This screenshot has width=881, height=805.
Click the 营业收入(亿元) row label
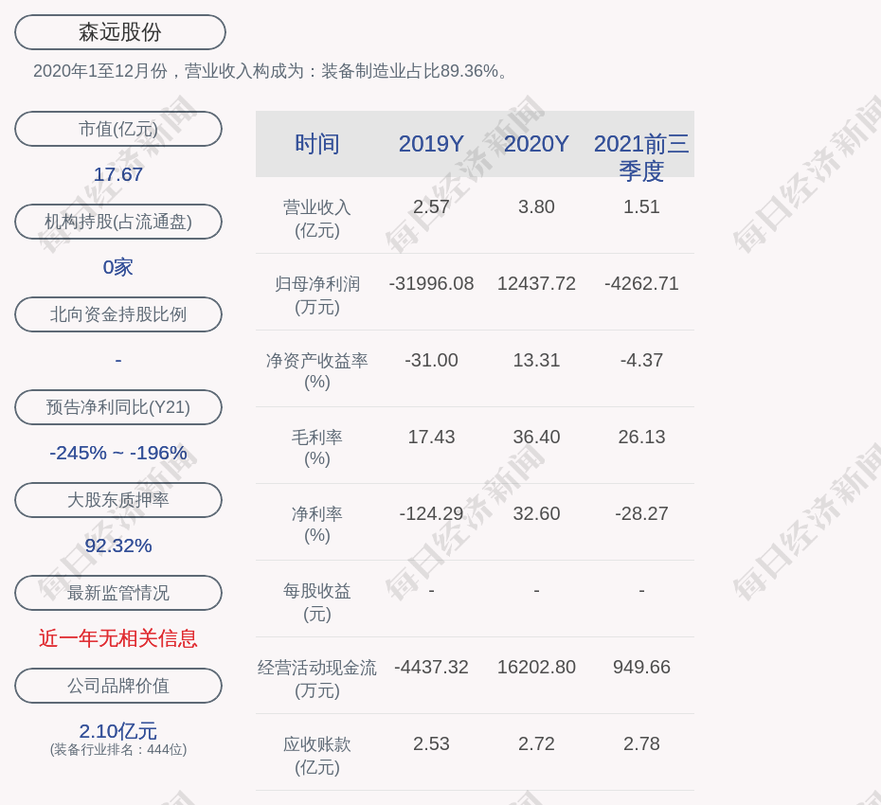(x=317, y=219)
